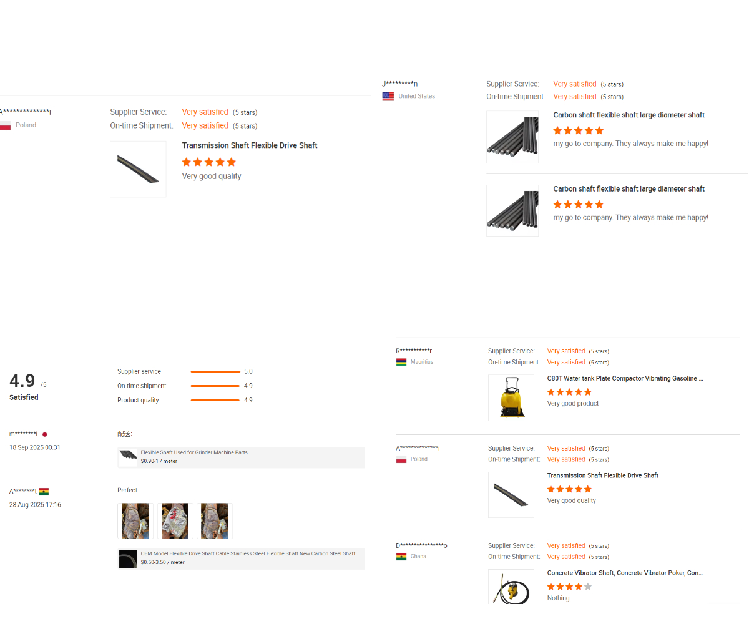749x624 pixels.
Task: Click the small OEM Flexible Drive Shaft cable icon
Action: click(128, 558)
